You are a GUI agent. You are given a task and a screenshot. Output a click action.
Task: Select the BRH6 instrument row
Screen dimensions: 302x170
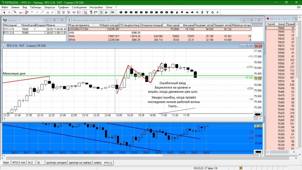160,40
